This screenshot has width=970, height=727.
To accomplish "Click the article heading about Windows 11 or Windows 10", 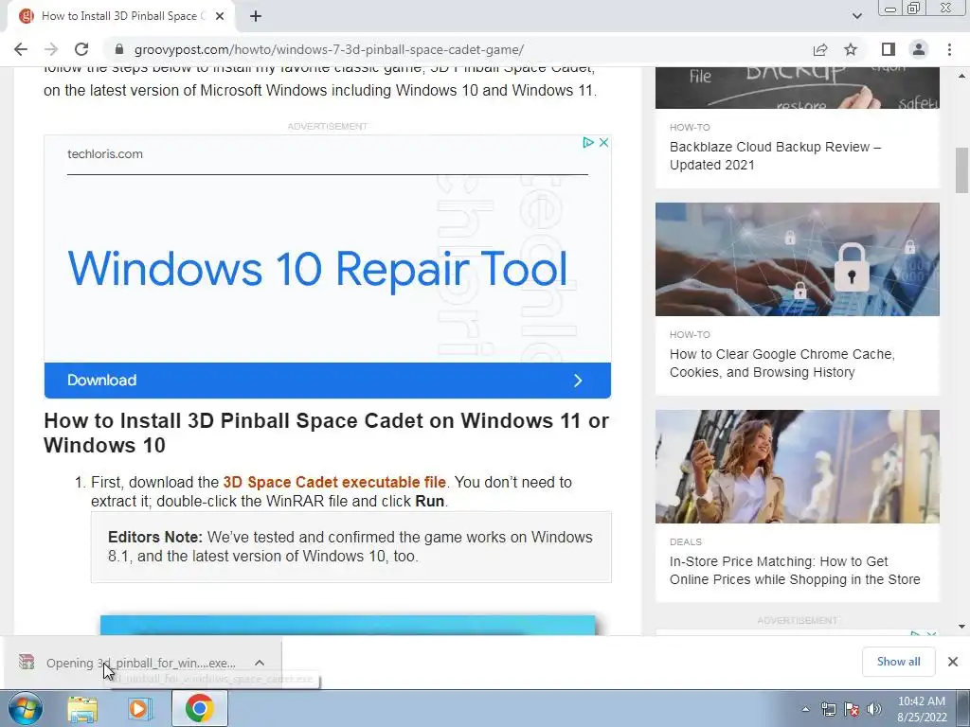I will click(x=326, y=433).
